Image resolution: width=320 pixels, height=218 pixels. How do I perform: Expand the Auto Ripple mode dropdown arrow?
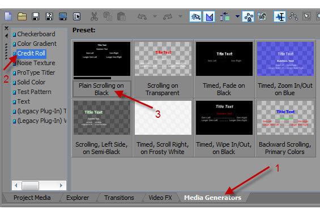click(237, 16)
